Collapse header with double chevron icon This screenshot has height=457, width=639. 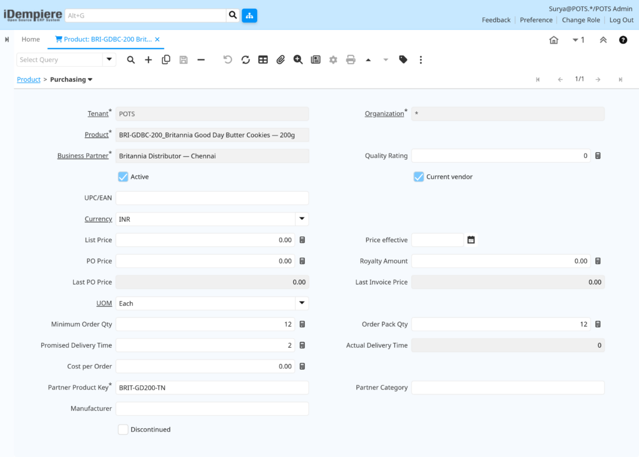tap(603, 40)
